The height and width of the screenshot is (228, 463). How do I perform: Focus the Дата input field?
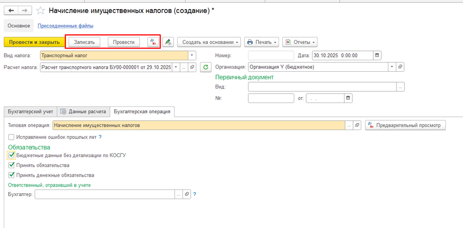343,55
